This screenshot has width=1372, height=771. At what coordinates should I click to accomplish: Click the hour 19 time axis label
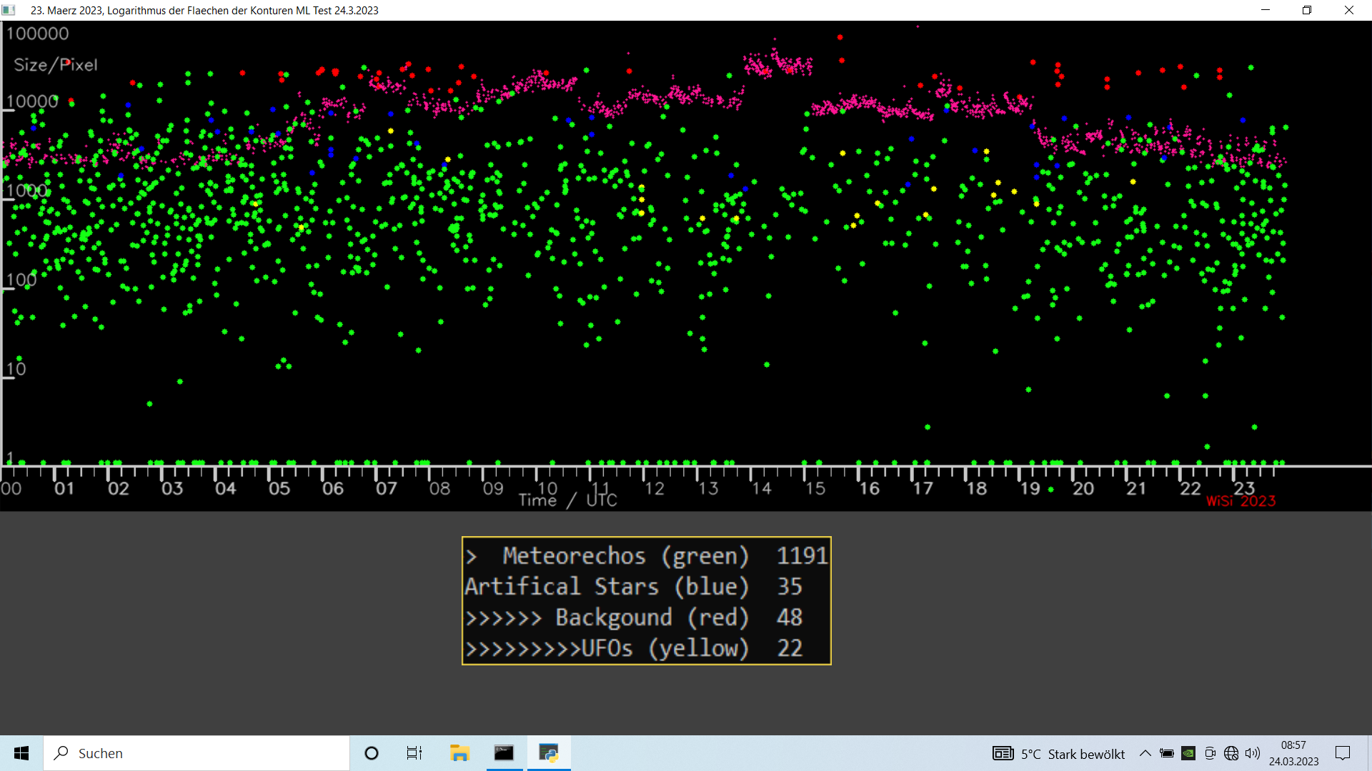pyautogui.click(x=1030, y=488)
